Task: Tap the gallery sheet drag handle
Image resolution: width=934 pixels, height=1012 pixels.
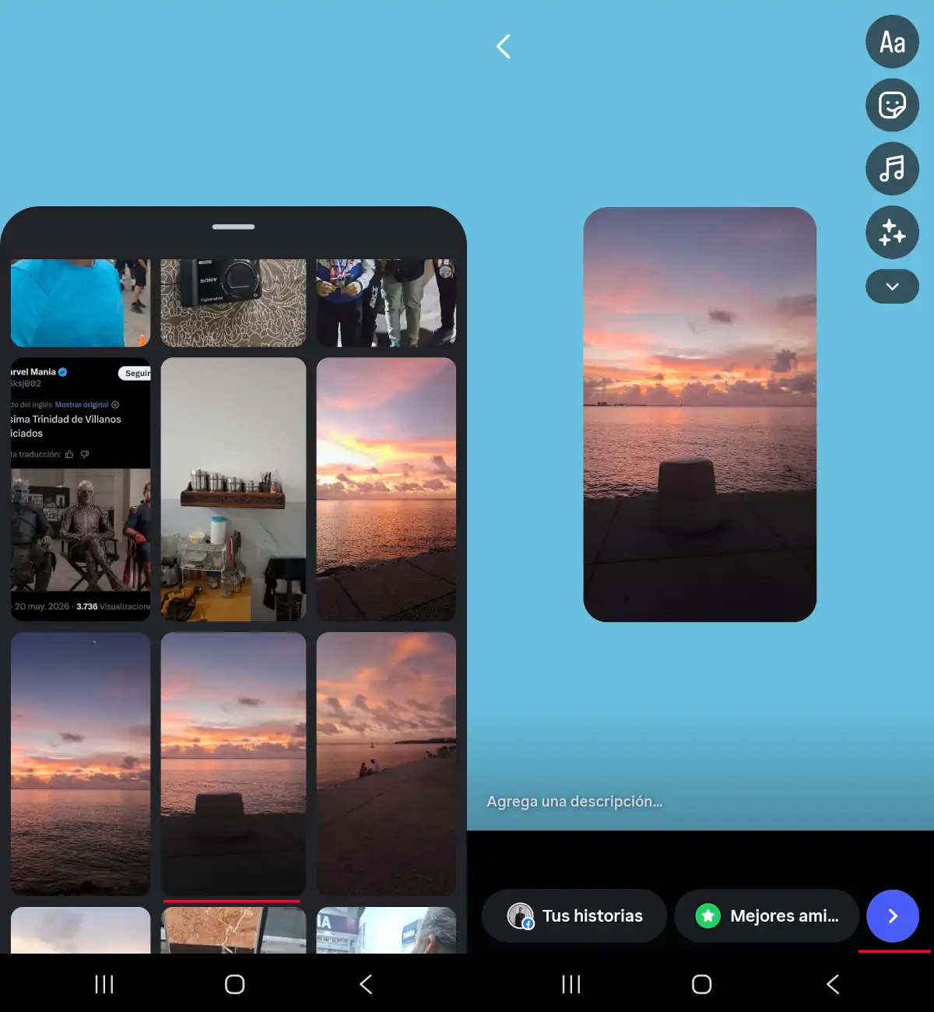Action: coord(233,227)
